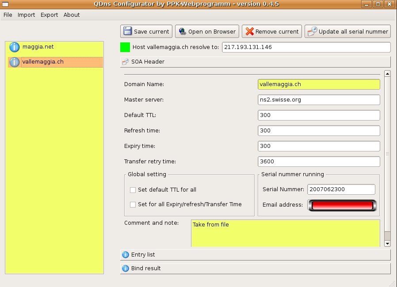
Task: Close the QDns Configurator window
Action: [389, 4]
